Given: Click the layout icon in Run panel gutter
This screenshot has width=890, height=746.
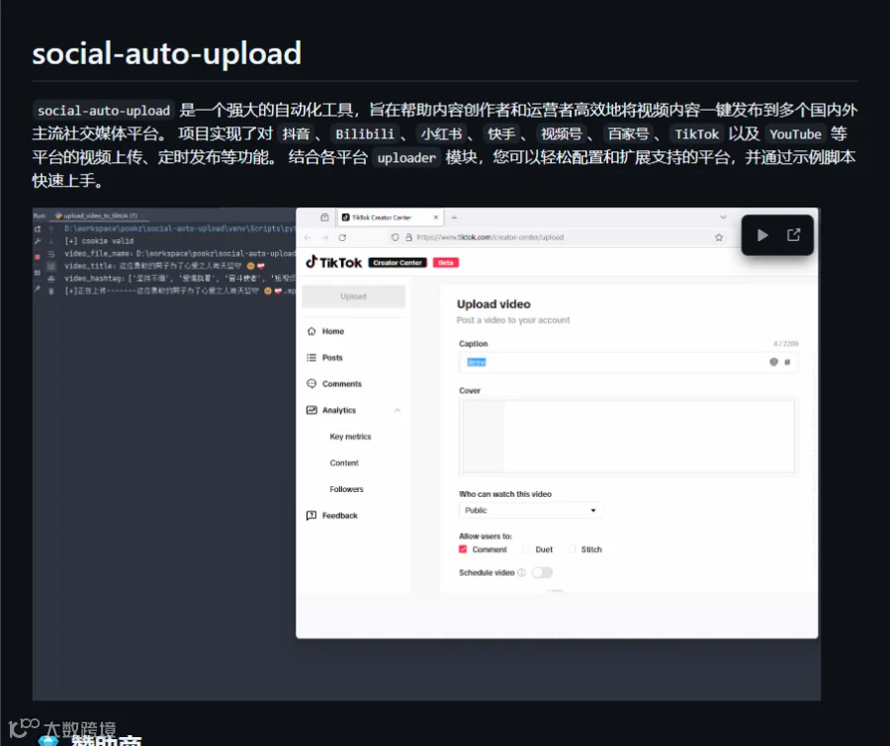Looking at the screenshot, I should click(38, 273).
